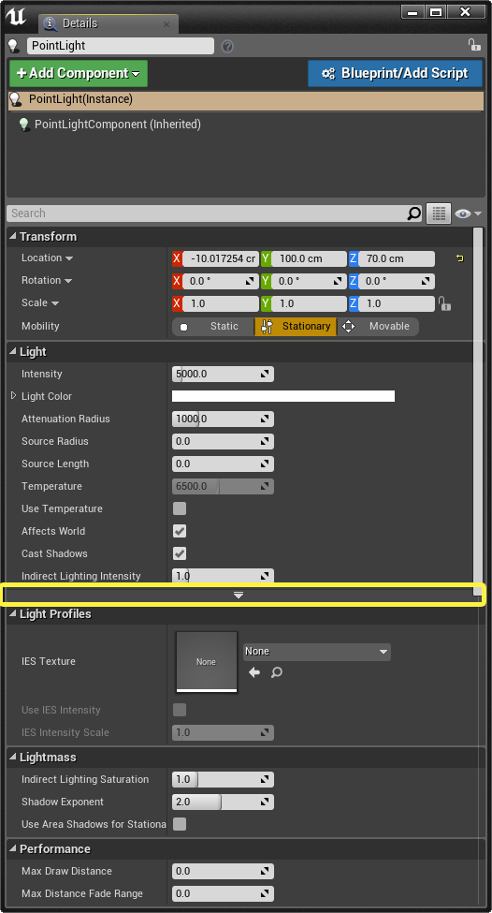The height and width of the screenshot is (913, 492).
Task: Use selected asset arrow for IES Texture
Action: [x=254, y=672]
